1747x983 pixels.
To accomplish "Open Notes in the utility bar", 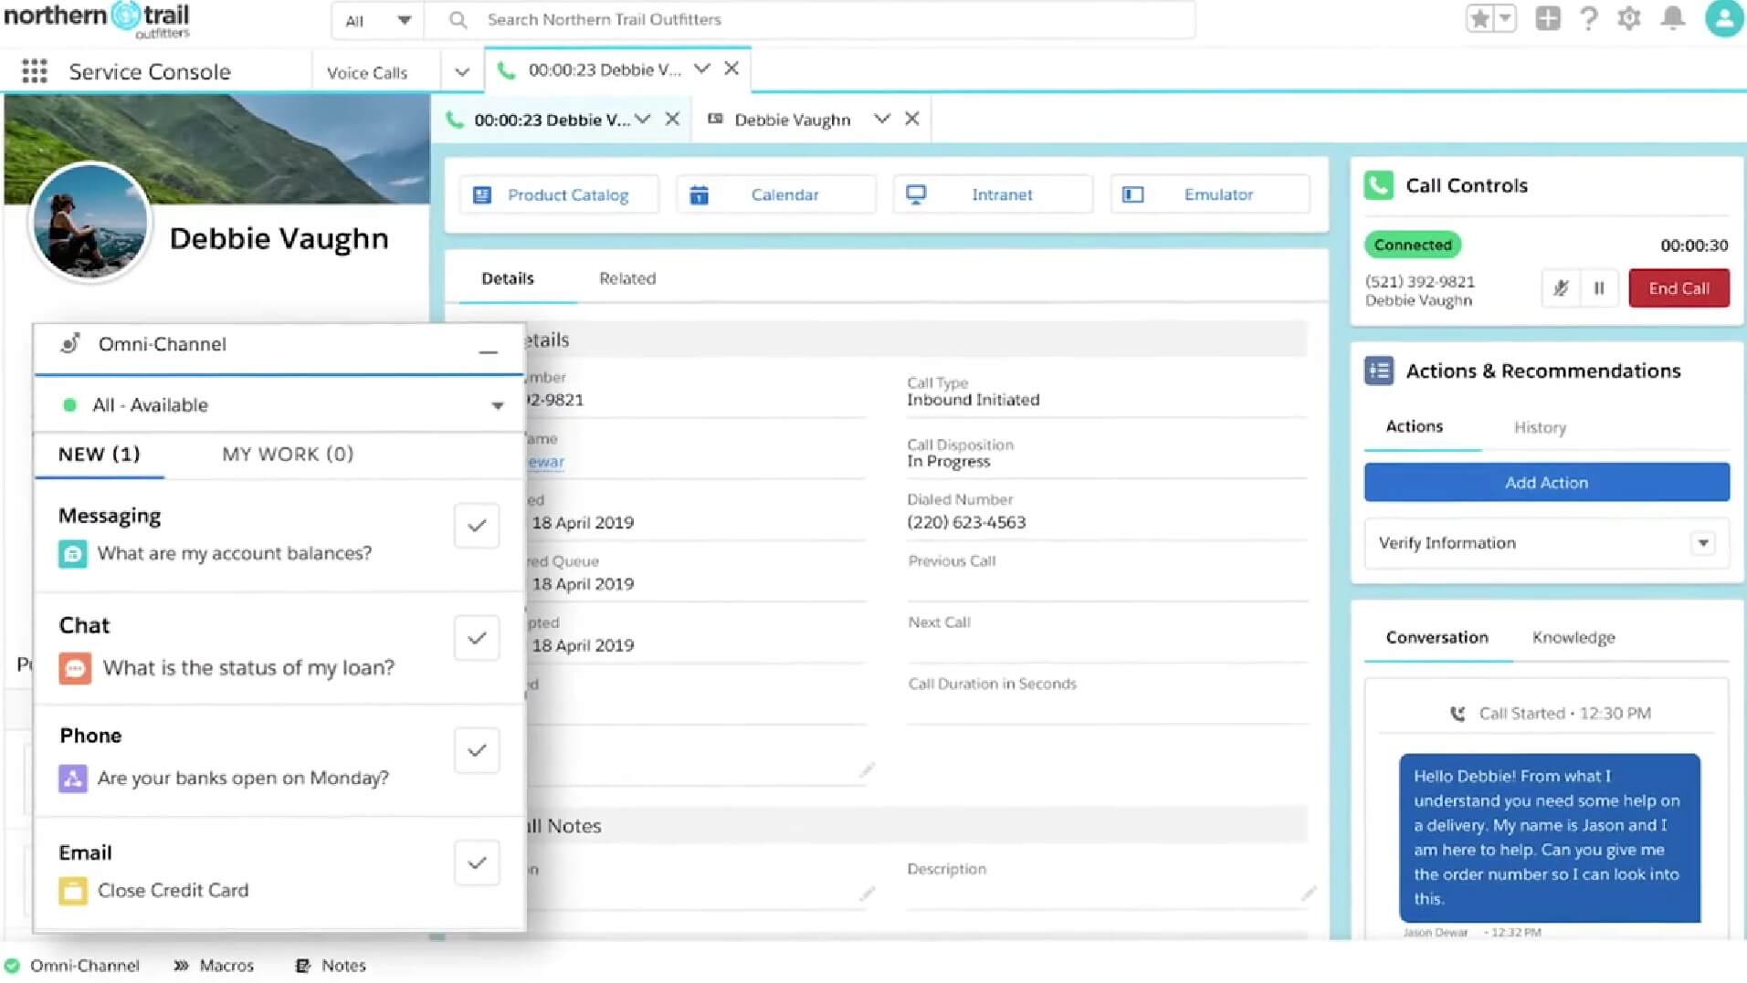I will (331, 966).
